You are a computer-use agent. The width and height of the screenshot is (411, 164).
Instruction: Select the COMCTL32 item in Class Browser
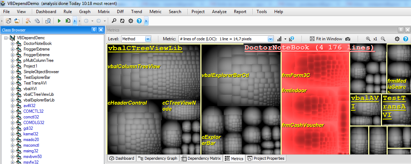[33, 111]
